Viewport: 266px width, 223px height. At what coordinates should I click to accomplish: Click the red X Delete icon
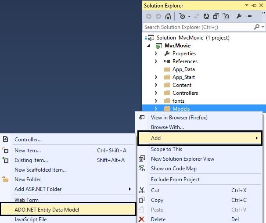pyautogui.click(x=141, y=219)
